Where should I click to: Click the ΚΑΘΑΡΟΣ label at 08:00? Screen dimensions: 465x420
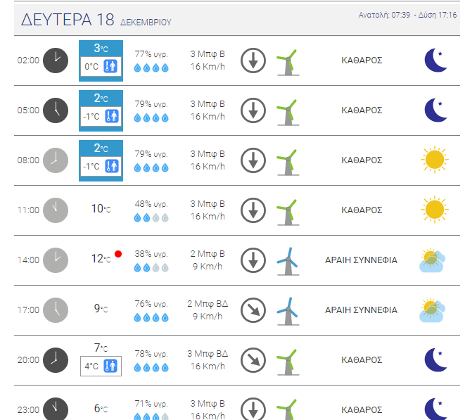[362, 160]
